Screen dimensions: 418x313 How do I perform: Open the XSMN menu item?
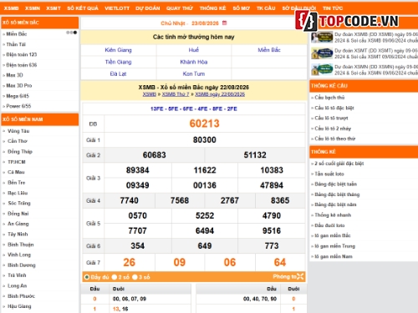pyautogui.click(x=33, y=8)
